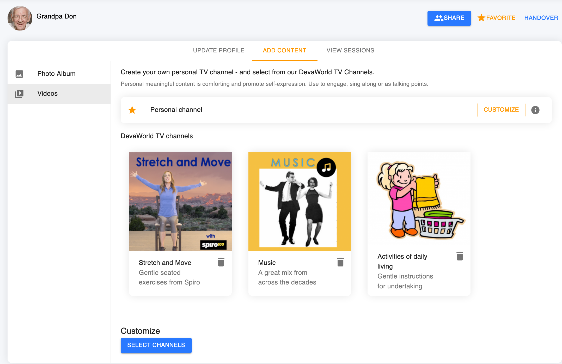Mark profile as Favorite
This screenshot has height=364, width=562.
497,18
